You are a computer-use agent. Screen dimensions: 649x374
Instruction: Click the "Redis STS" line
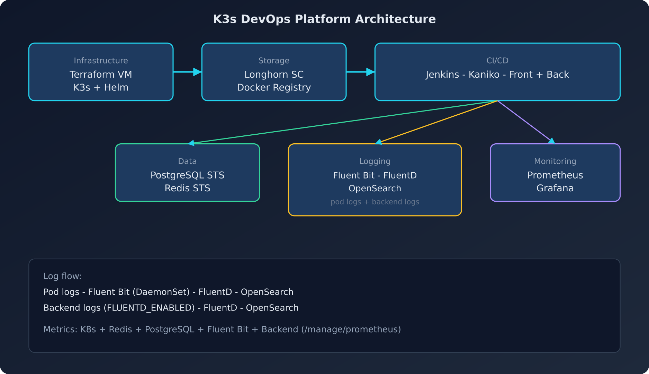point(187,188)
